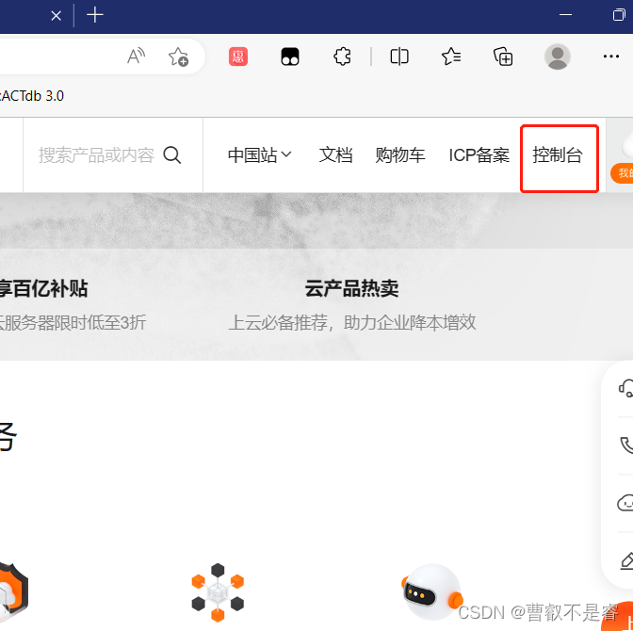This screenshot has width=633, height=631.
Task: Close the current browser tab
Action: coord(57,16)
